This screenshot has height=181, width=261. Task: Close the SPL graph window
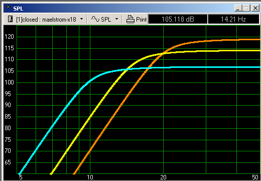(255, 8)
